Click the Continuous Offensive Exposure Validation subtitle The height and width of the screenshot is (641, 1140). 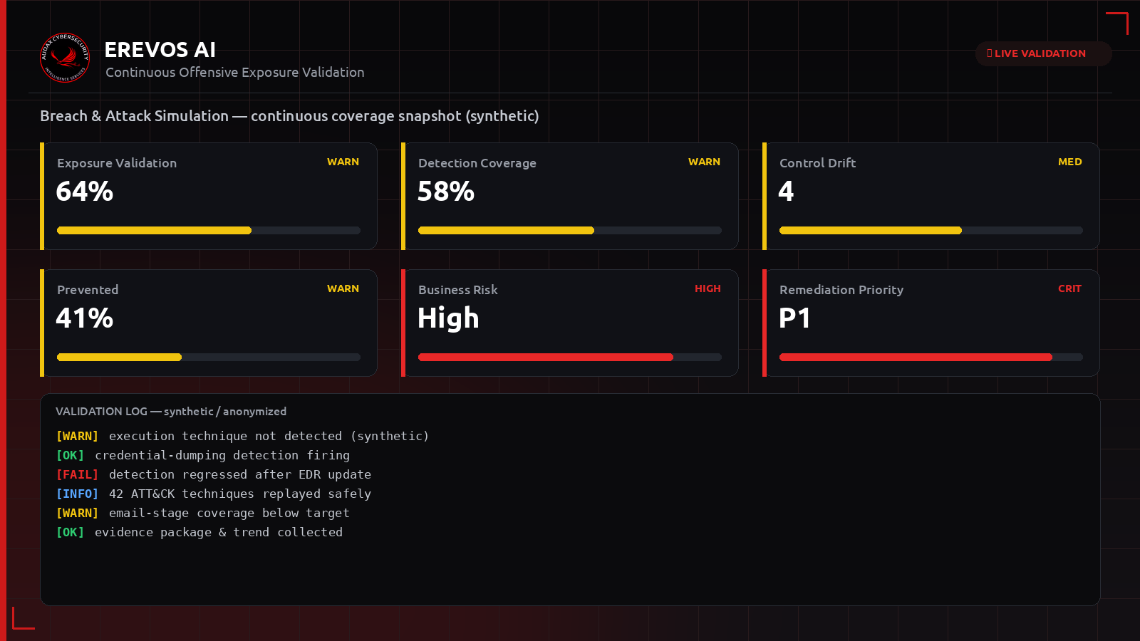pos(235,73)
